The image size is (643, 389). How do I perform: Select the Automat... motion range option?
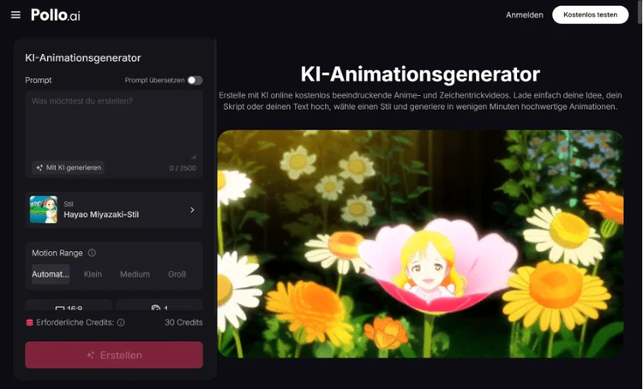click(x=51, y=274)
